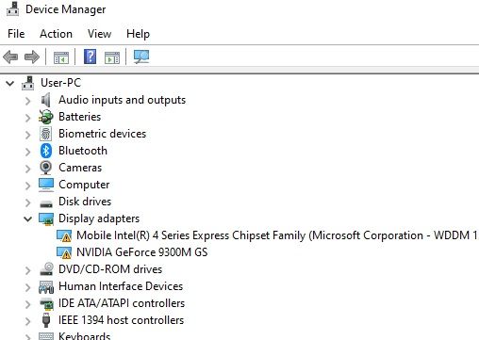Click the webcam Cameras icon

point(46,168)
